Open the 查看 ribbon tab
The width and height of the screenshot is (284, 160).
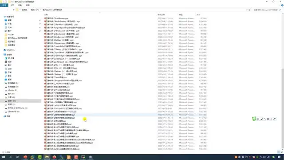(28, 5)
